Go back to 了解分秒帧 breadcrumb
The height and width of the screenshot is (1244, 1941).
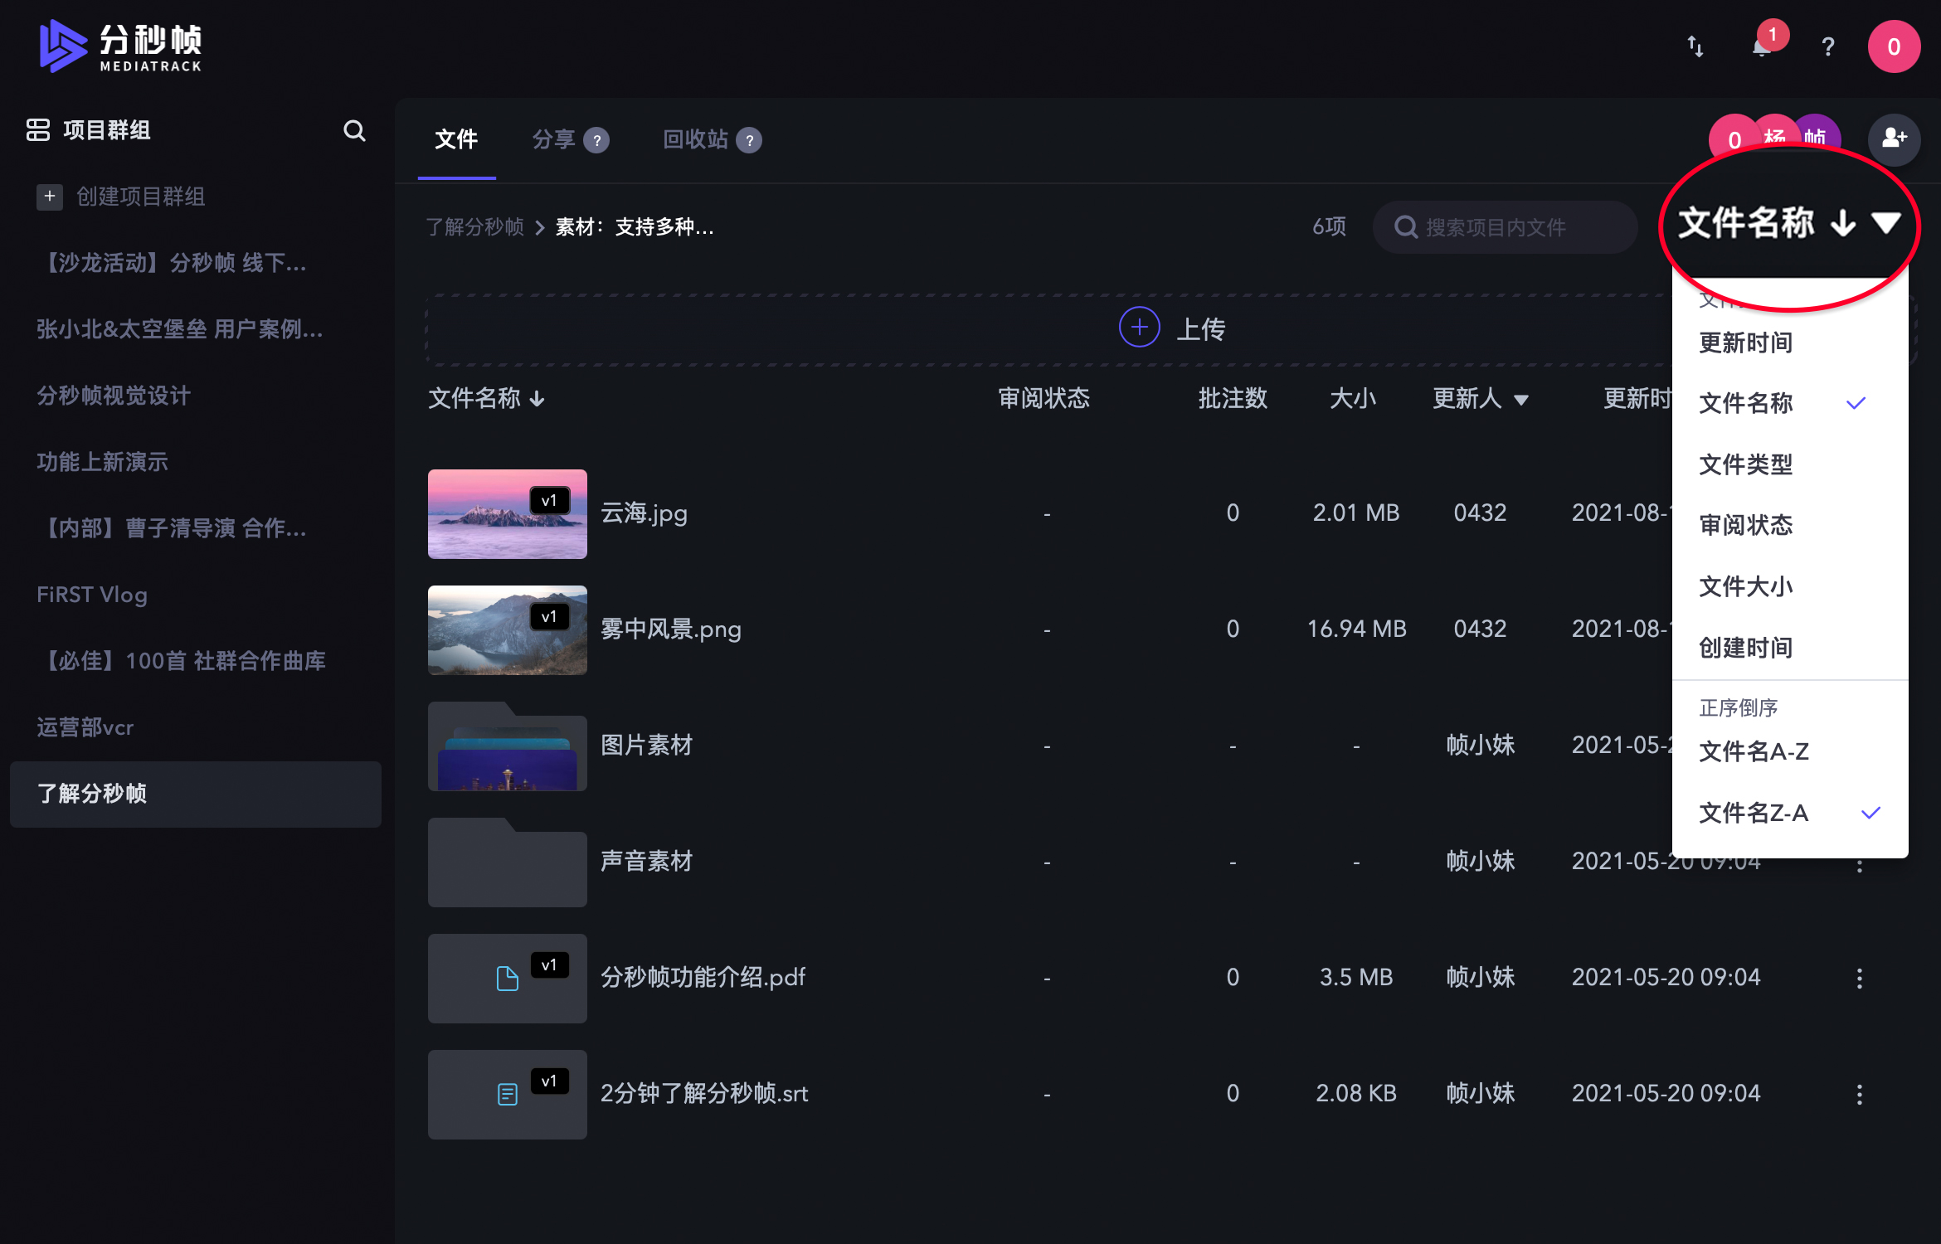point(474,227)
